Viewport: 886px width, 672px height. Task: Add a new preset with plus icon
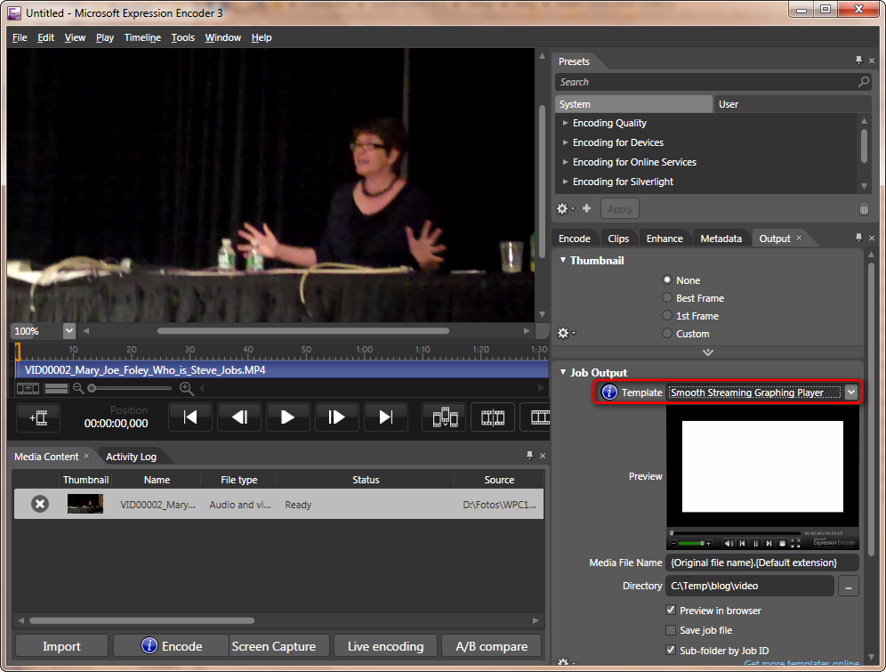586,208
